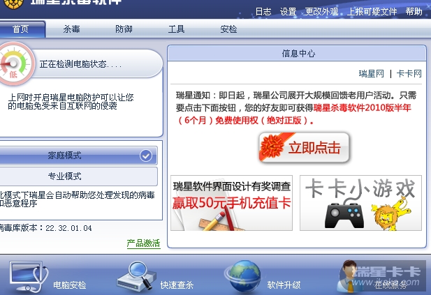The image size is (431, 295).
Task: Open 设置 settings
Action: (x=288, y=12)
